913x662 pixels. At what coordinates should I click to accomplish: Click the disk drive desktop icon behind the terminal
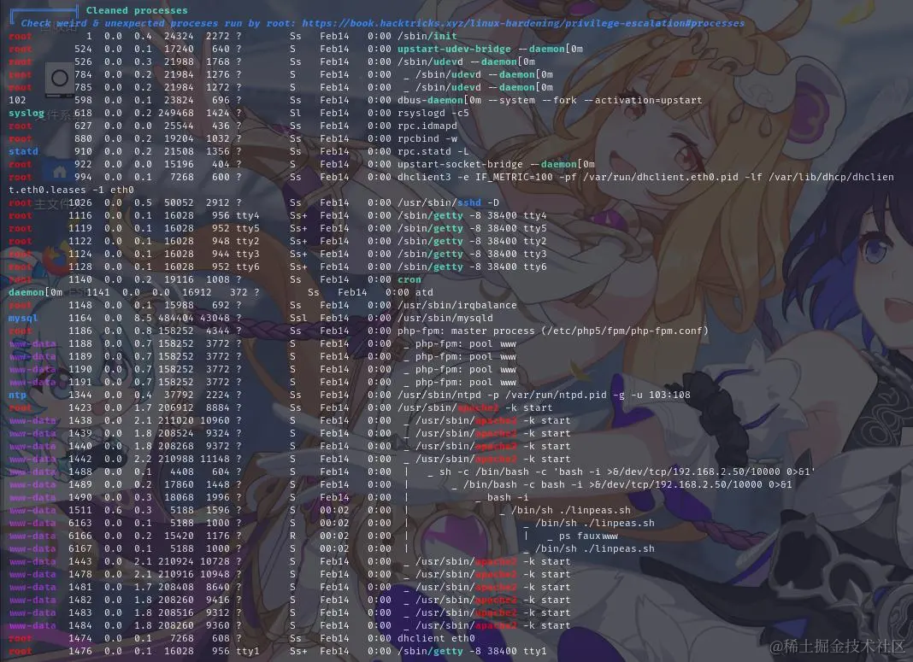[x=59, y=79]
